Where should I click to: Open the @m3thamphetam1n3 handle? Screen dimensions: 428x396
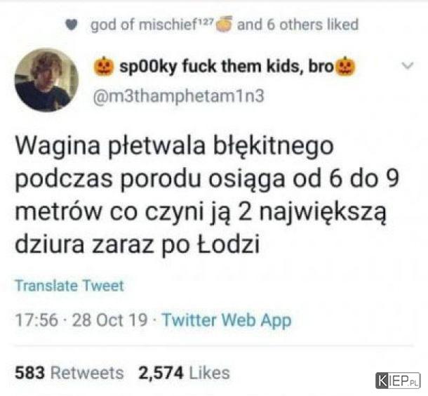coord(179,96)
